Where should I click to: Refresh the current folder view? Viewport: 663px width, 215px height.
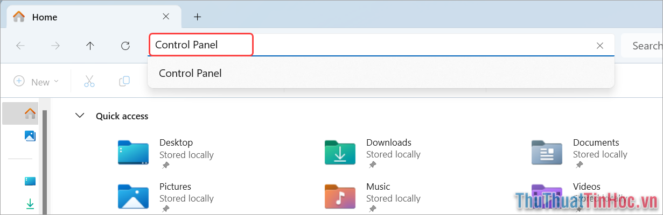pos(125,46)
